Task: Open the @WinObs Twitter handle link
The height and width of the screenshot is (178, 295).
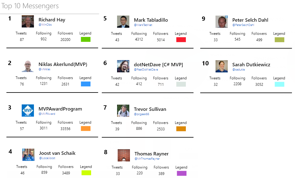Action: click(45, 25)
